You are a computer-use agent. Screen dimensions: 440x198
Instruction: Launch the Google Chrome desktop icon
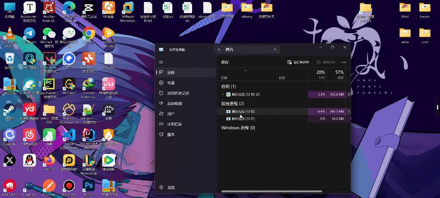click(89, 33)
